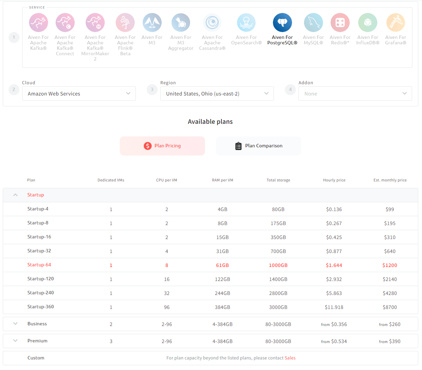Select the Aiven for M3 service icon
Viewport: 422px width, 370px height.
(x=152, y=22)
